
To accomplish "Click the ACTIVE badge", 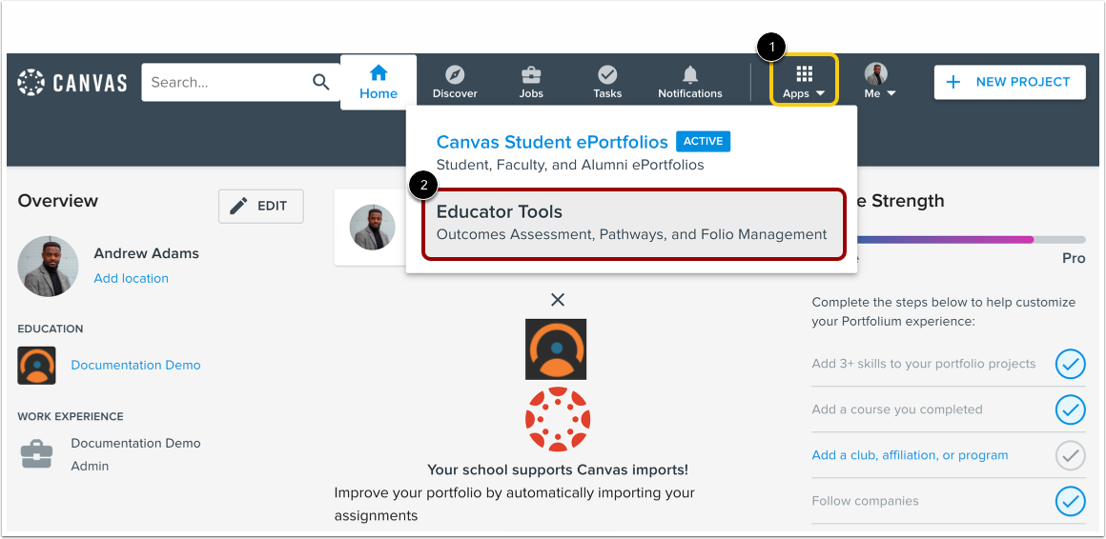I will tap(704, 142).
